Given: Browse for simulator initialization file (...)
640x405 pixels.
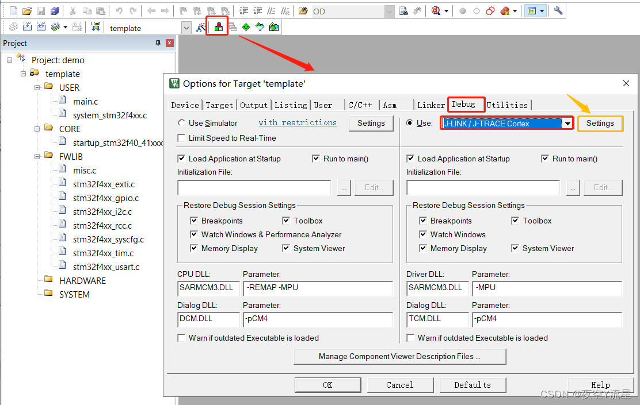Looking at the screenshot, I should click(344, 188).
